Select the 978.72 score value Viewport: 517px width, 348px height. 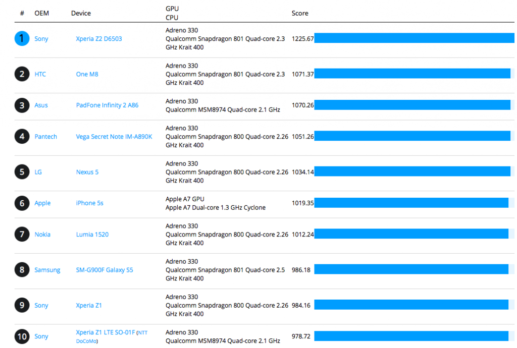pyautogui.click(x=301, y=336)
